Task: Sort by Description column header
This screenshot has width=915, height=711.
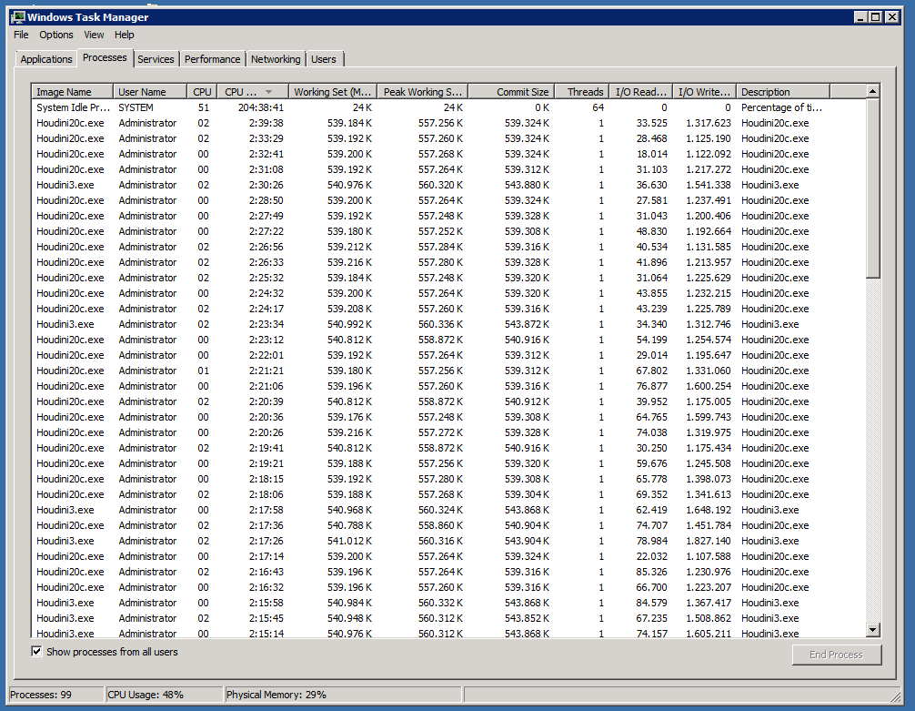Action: pyautogui.click(x=782, y=92)
